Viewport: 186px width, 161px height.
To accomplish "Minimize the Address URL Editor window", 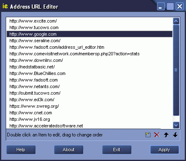I will (x=161, y=7).
